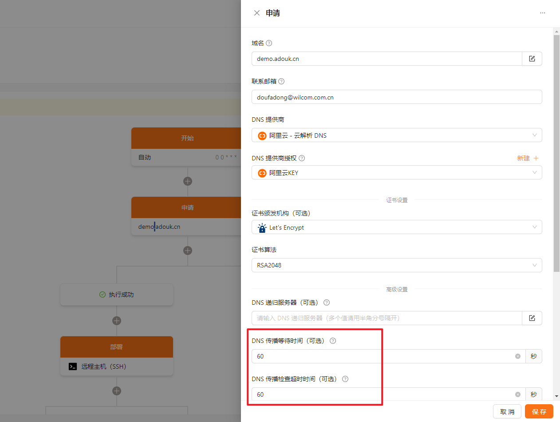The width and height of the screenshot is (560, 422).
Task: Click edit icon beside the domain field
Action: pyautogui.click(x=532, y=59)
